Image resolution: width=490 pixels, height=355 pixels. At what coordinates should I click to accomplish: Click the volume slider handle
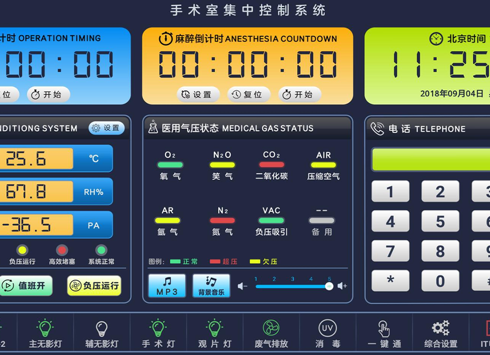click(329, 286)
